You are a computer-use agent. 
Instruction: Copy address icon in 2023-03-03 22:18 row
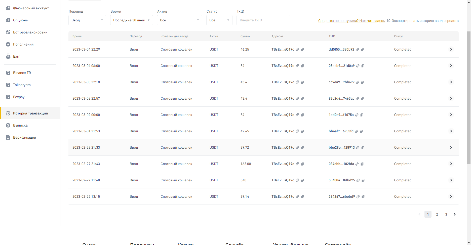[302, 82]
